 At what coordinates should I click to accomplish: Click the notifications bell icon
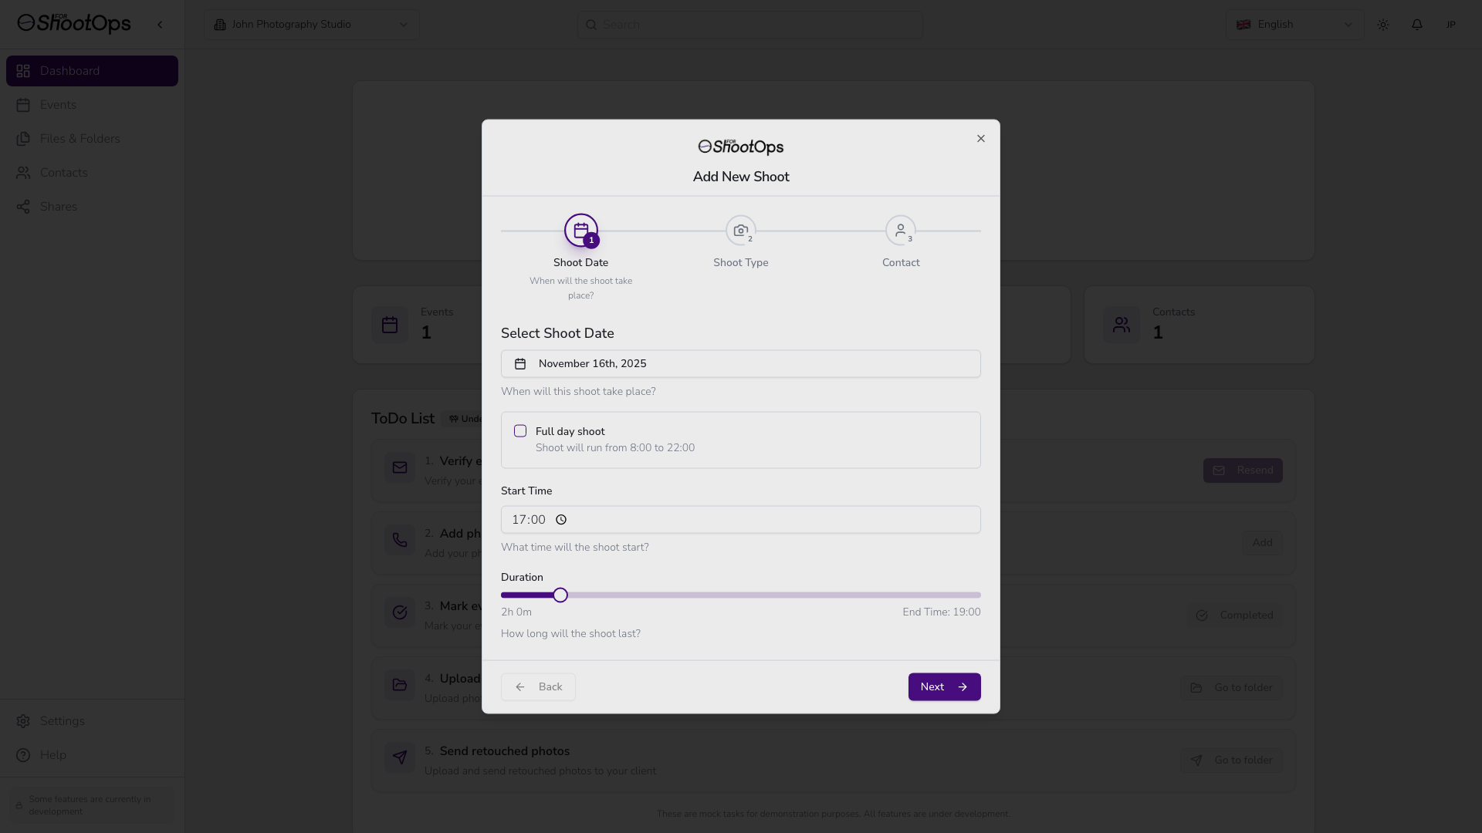[x=1417, y=25]
